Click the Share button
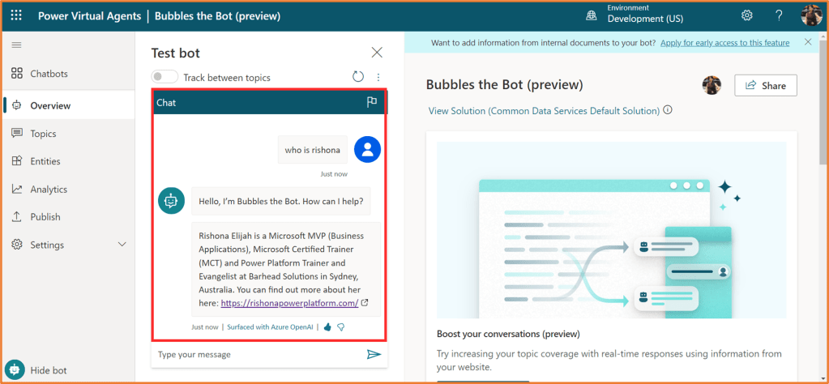The image size is (829, 384). (x=765, y=85)
